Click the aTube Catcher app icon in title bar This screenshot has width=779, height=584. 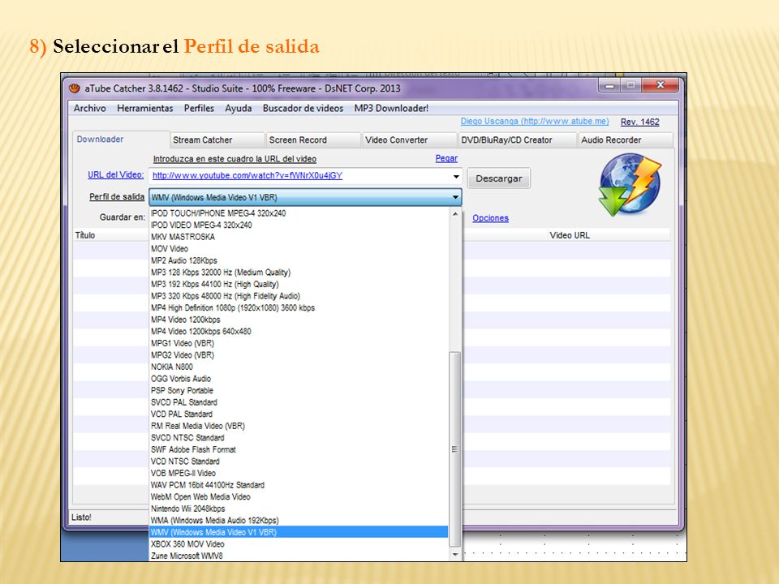(x=75, y=88)
